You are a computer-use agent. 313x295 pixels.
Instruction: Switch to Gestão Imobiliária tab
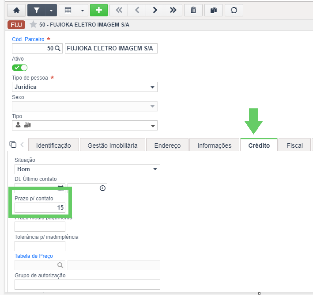point(113,146)
